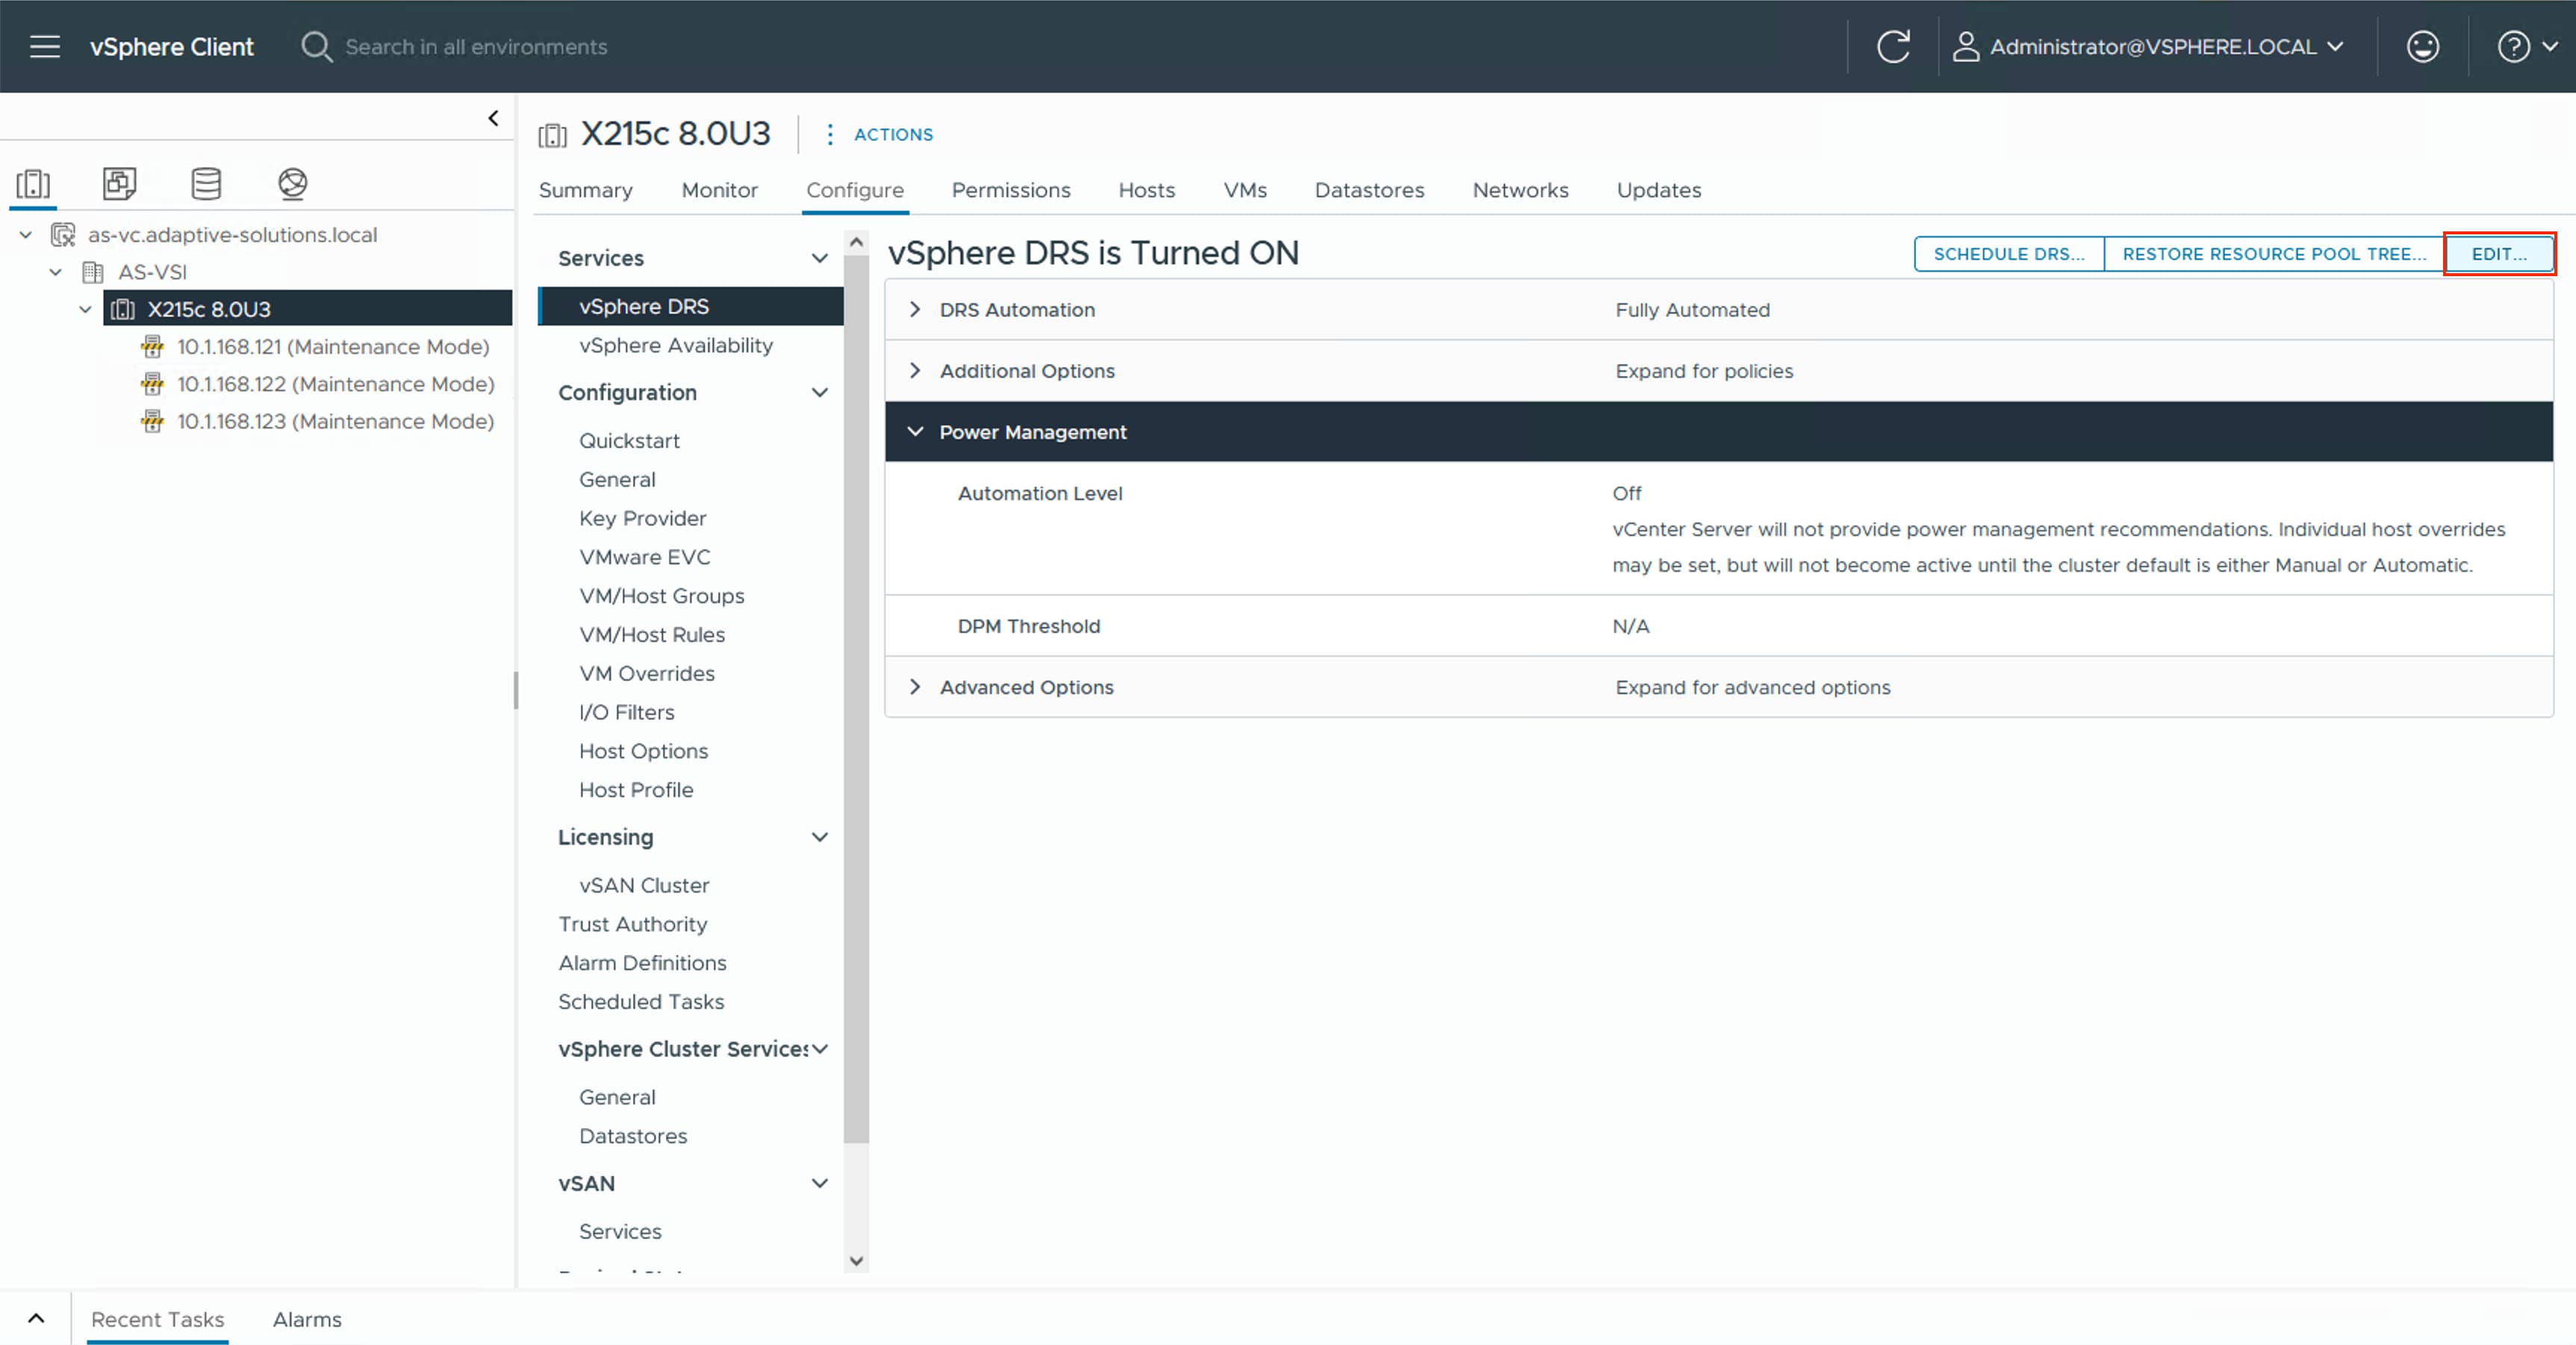Select host 10.1.168.122 in tree
Screen dimensions: 2576x1345
(x=335, y=384)
